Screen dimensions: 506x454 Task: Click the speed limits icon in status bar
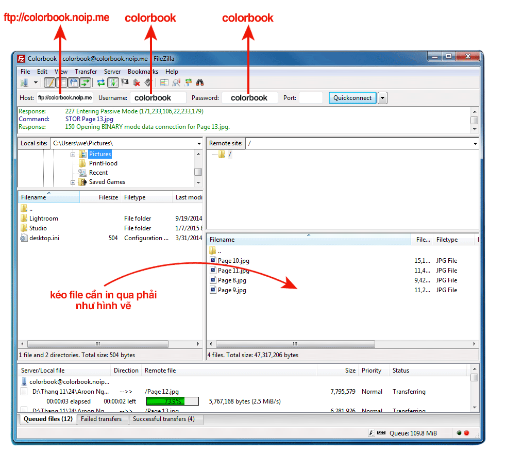[381, 433]
